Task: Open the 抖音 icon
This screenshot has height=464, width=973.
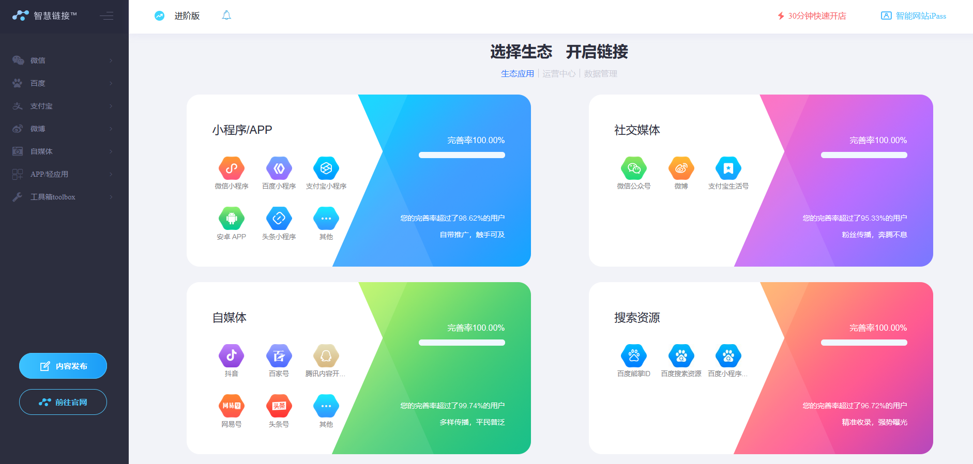Action: [x=232, y=355]
